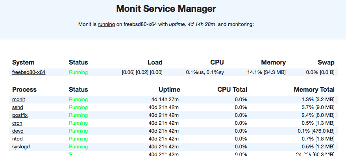Screen dimensions: 346x159
Task: Open freebsd80-x64 link in System table
Action: point(29,72)
